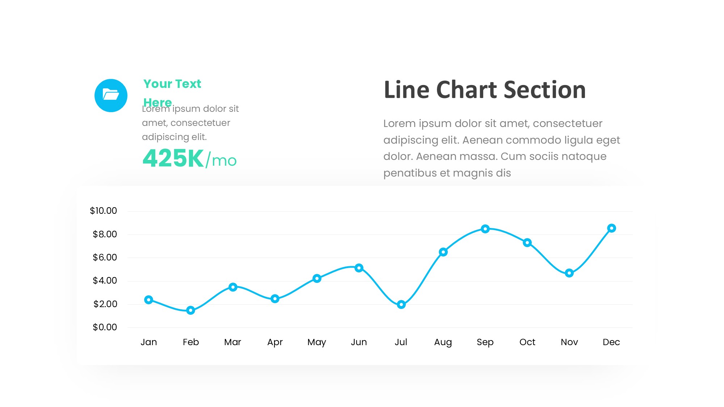Select the Nov data point marker
The width and height of the screenshot is (724, 407).
coord(569,273)
